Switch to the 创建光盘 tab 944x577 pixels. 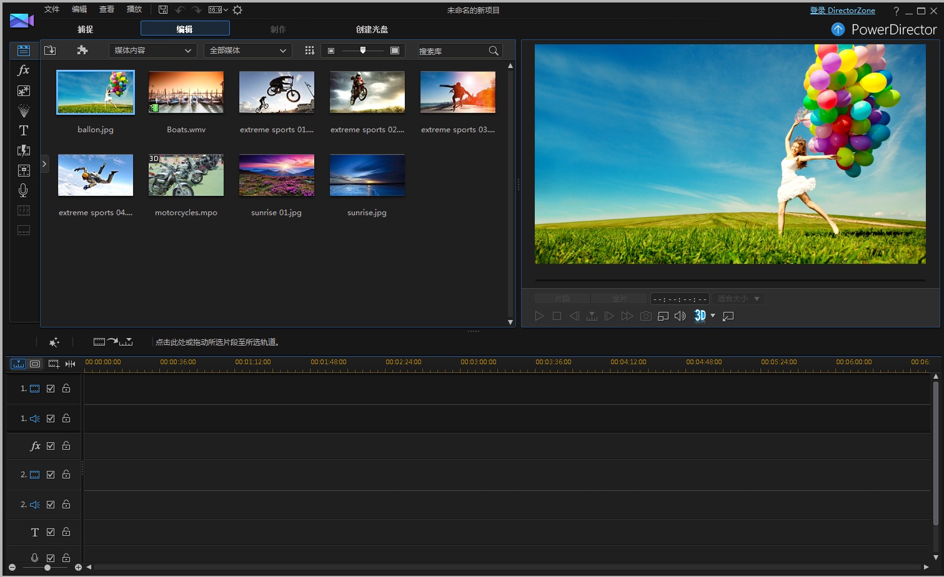pyautogui.click(x=372, y=29)
